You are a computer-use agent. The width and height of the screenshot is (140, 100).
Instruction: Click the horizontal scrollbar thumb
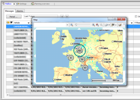pyautogui.click(x=61, y=95)
